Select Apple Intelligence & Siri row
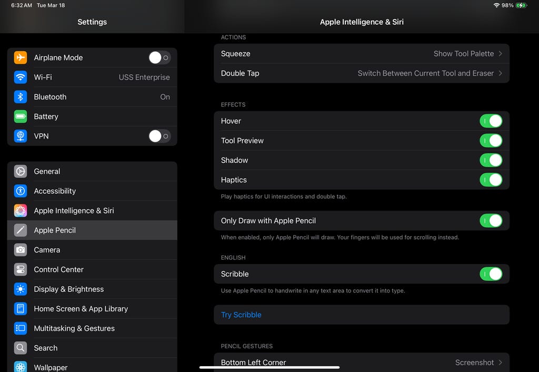The image size is (539, 372). pyautogui.click(x=92, y=211)
